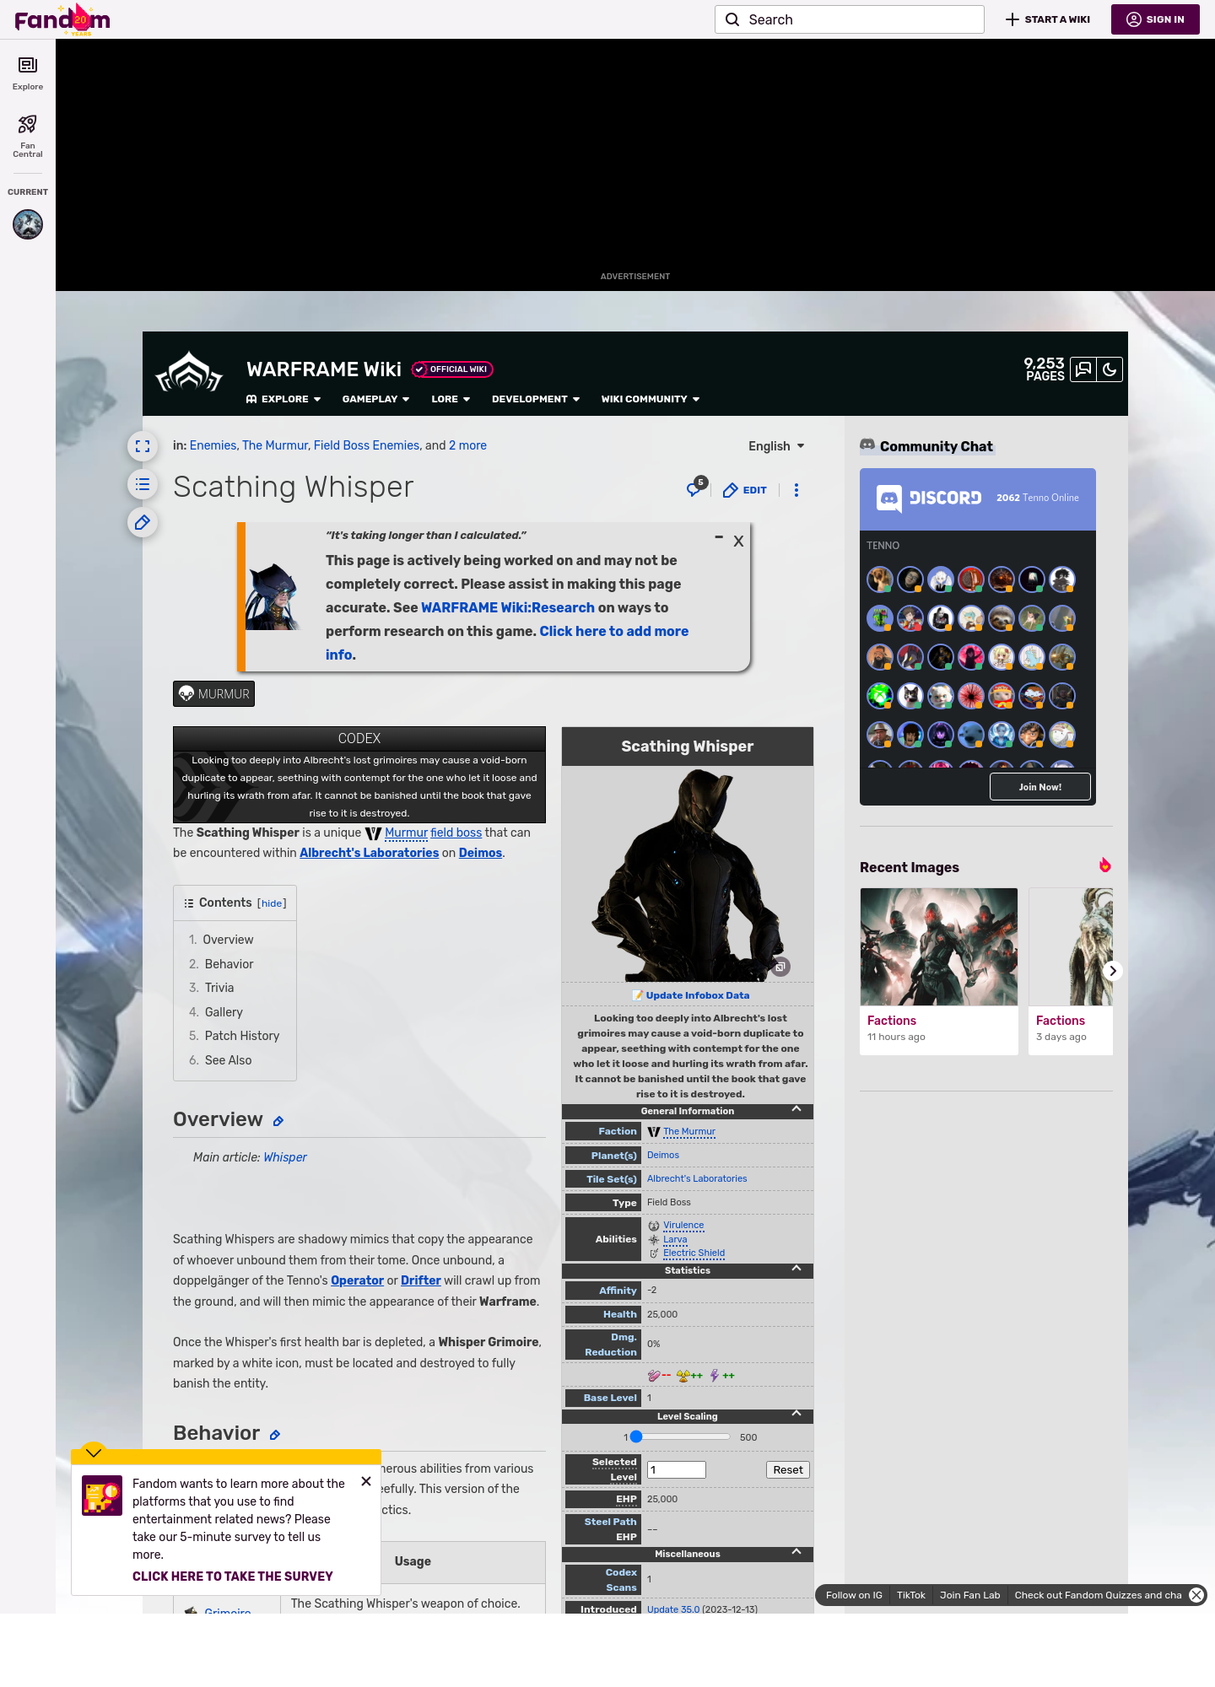The height and width of the screenshot is (1687, 1215).
Task: Click the Discord logo banner
Action: [x=929, y=498]
